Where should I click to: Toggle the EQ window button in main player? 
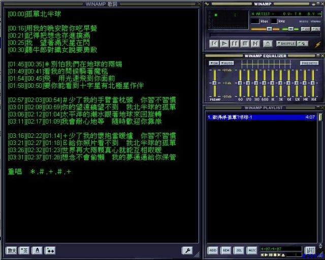(305, 29)
